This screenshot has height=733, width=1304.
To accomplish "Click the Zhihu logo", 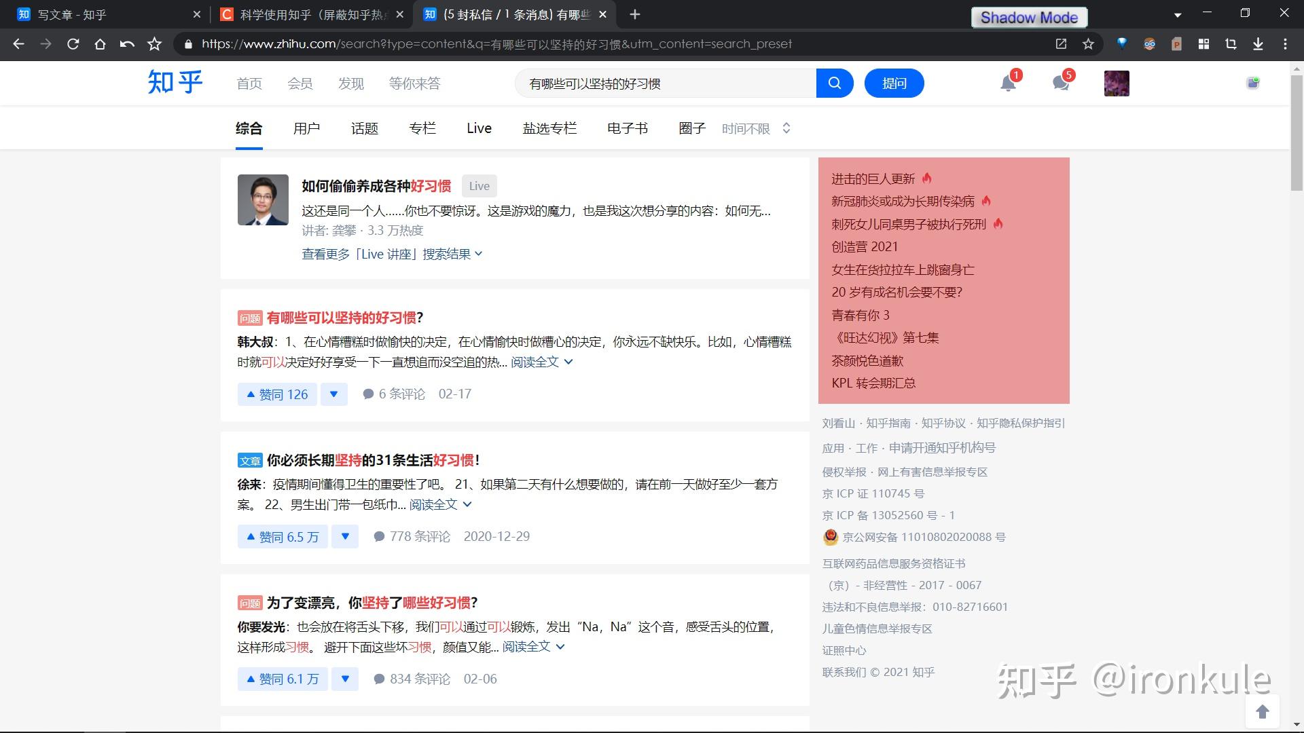I will coord(175,82).
